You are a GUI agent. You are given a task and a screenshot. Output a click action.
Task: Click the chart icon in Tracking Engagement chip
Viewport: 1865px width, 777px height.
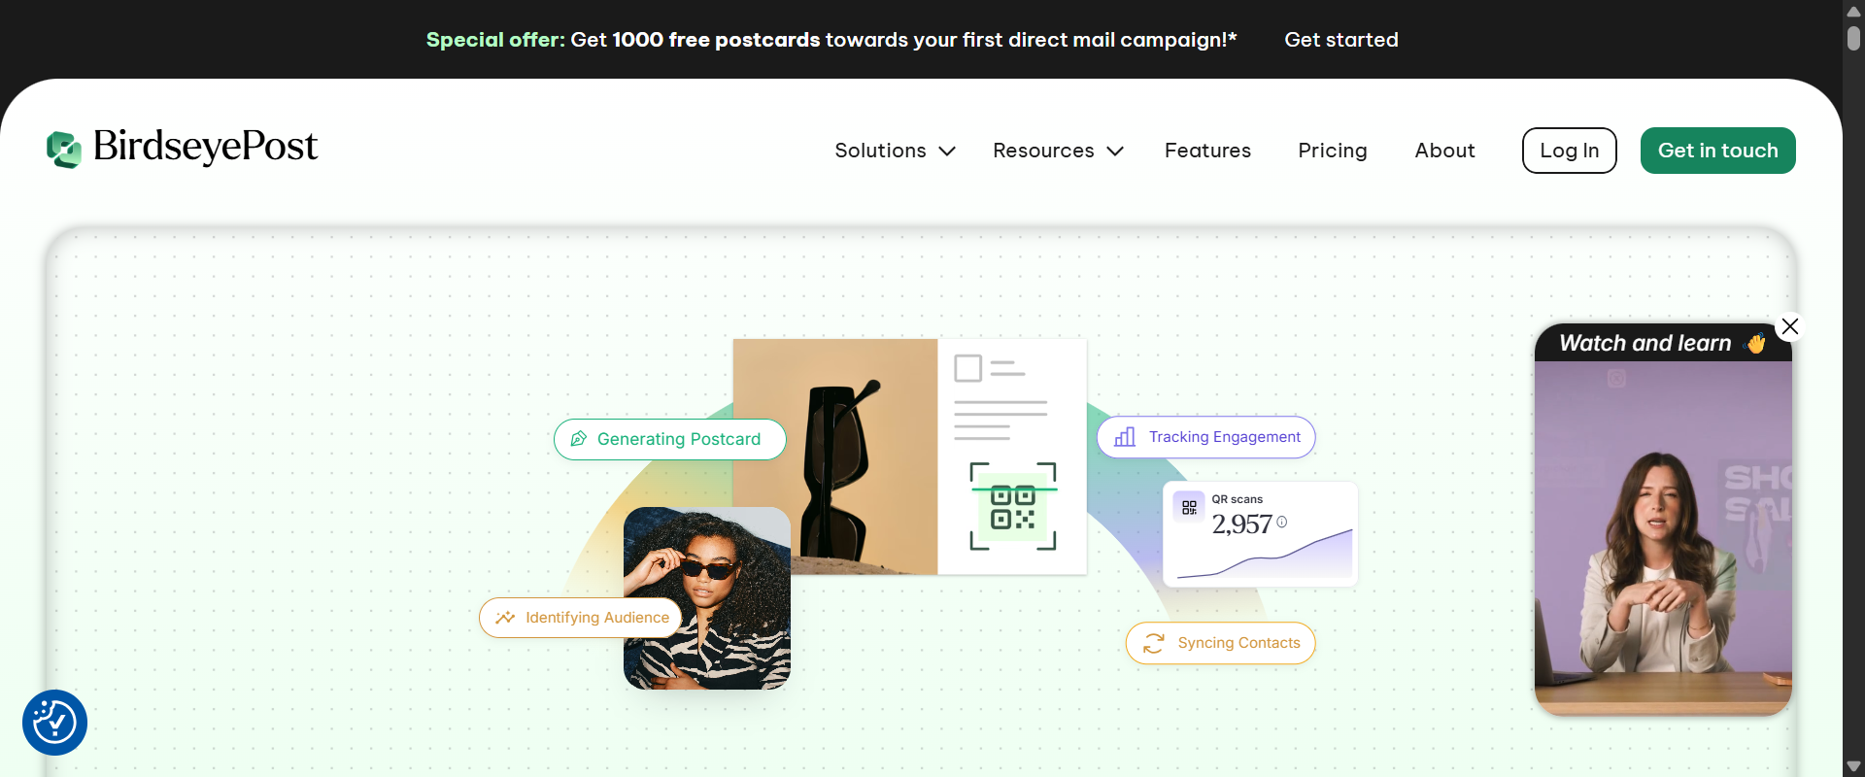coord(1125,437)
